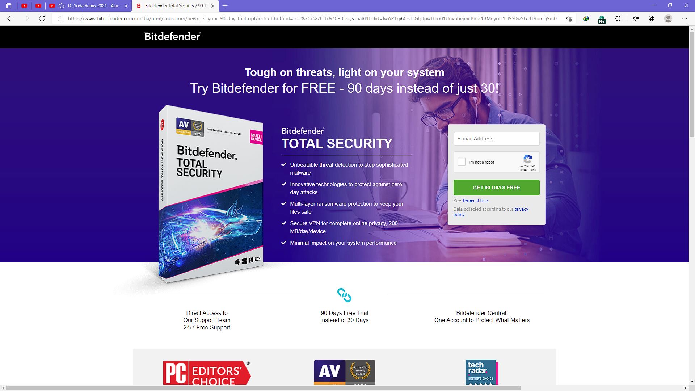Click the browser security shield icon
The width and height of the screenshot is (695, 391).
point(602,18)
